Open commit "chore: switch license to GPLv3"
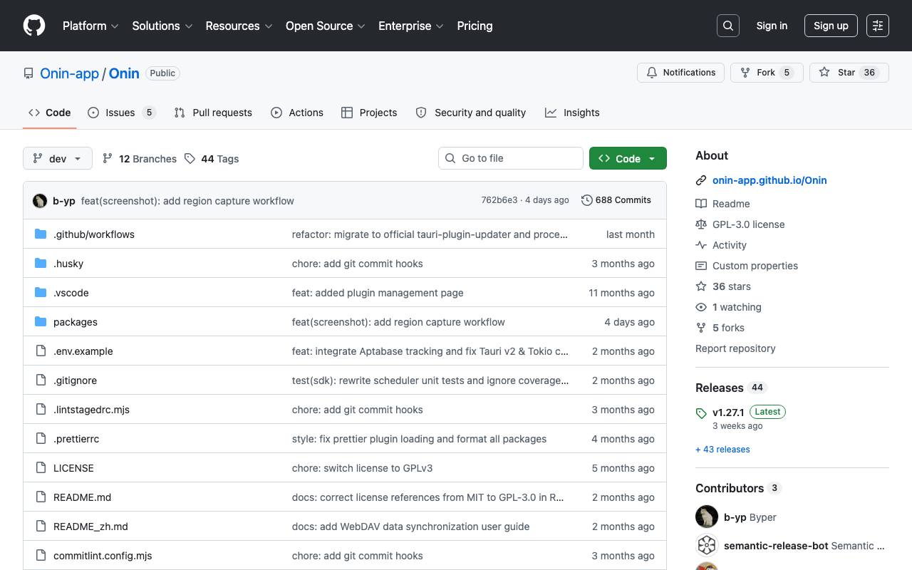 point(362,468)
